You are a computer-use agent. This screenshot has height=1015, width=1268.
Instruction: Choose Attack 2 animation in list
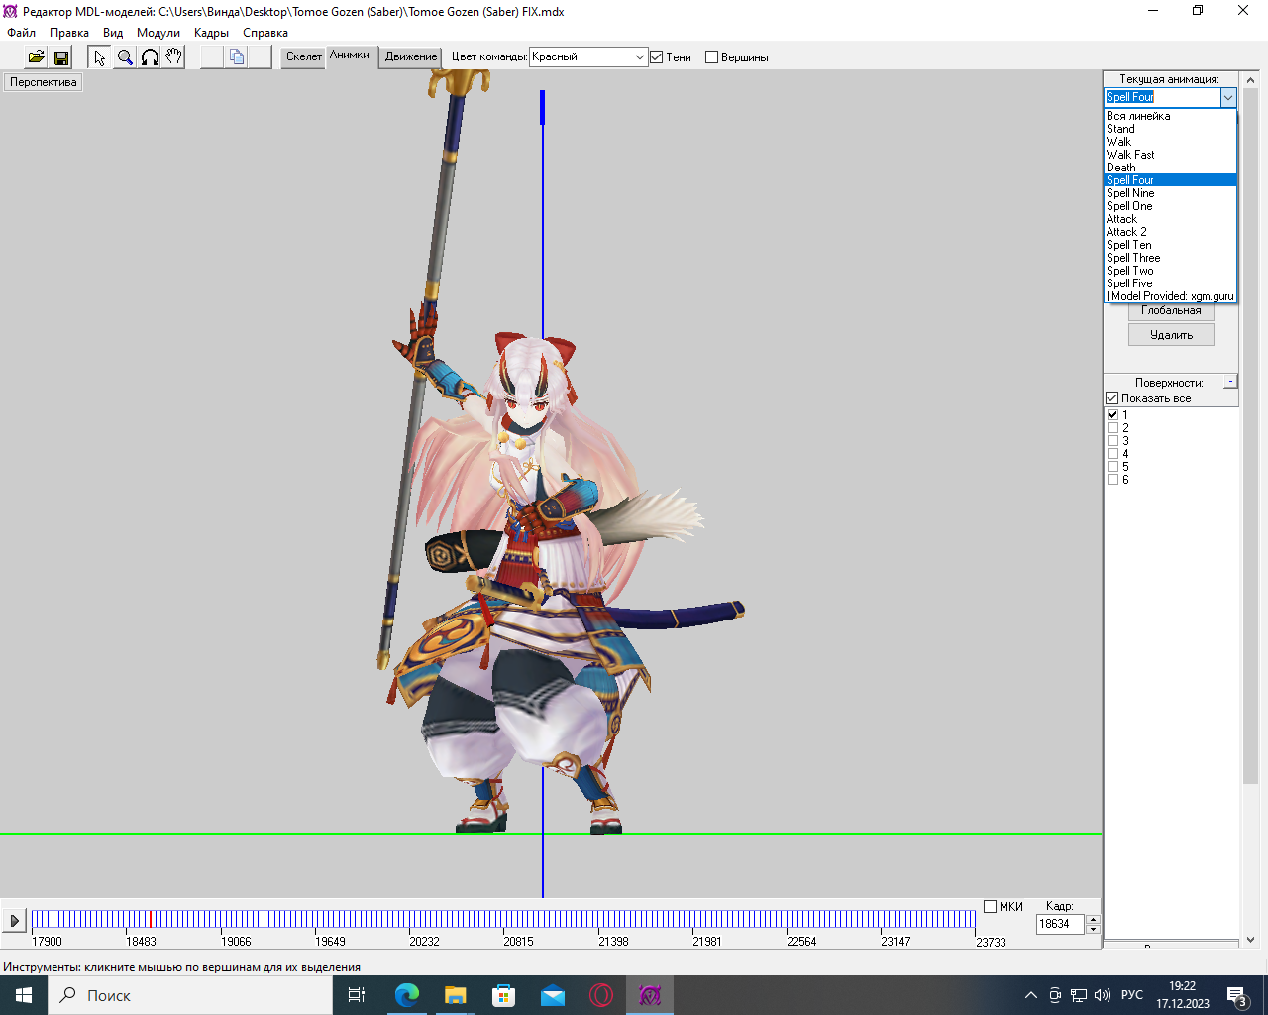coord(1171,232)
